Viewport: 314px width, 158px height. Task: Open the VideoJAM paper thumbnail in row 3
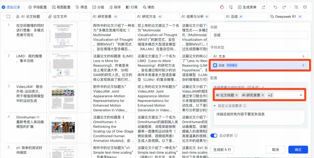(63, 97)
